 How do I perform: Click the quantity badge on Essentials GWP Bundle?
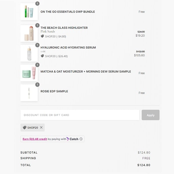tap(37, 4)
